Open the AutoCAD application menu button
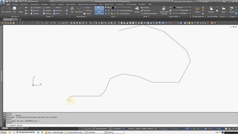This screenshot has width=238, height=134. pos(3,2)
